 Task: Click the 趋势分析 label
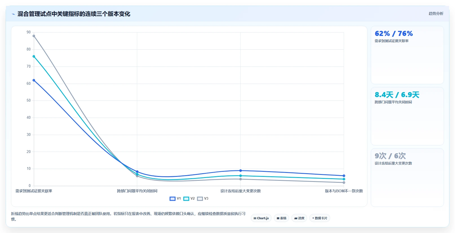436,13
